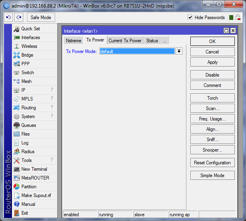Image resolution: width=246 pixels, height=221 pixels.
Task: Open the Wireless menu label
Action: [x=29, y=46]
